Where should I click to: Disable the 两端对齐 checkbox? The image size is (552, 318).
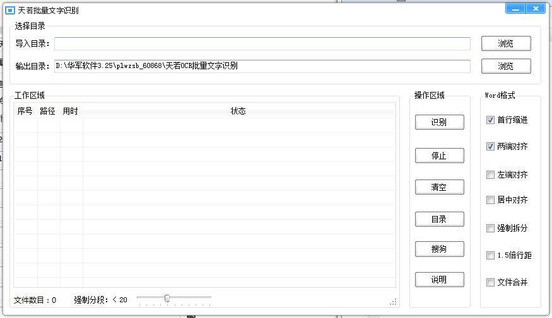(491, 147)
